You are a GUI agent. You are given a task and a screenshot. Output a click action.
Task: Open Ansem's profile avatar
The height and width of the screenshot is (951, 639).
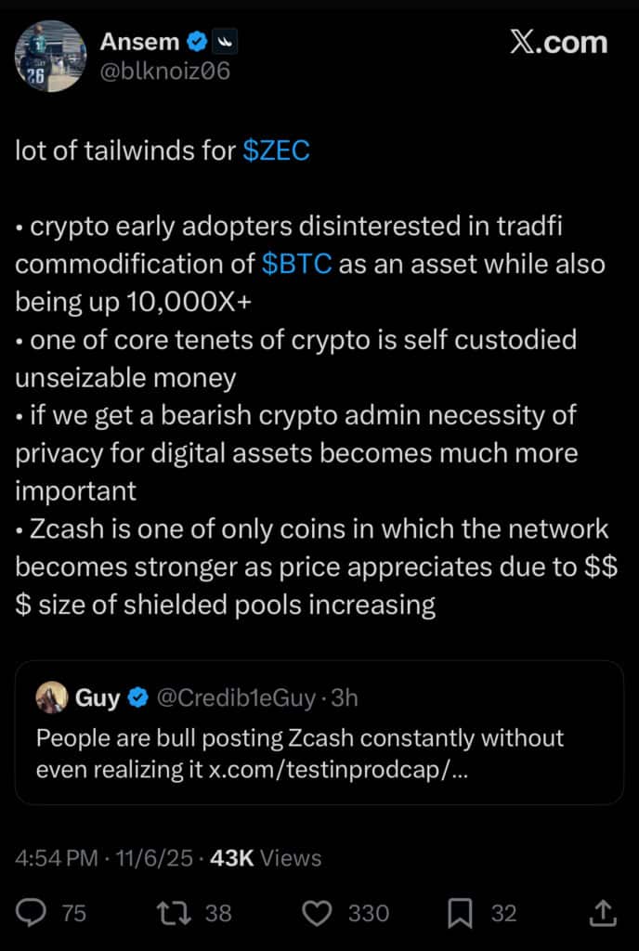click(49, 56)
